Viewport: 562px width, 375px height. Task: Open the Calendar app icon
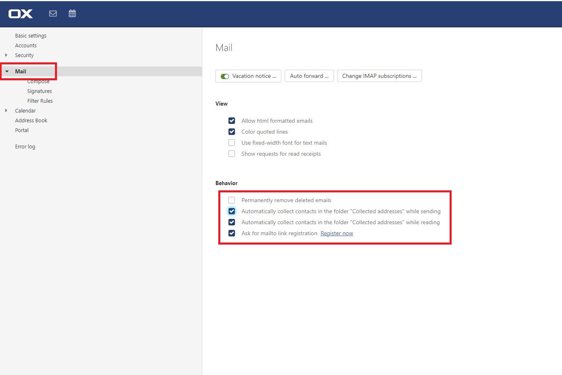72,13
